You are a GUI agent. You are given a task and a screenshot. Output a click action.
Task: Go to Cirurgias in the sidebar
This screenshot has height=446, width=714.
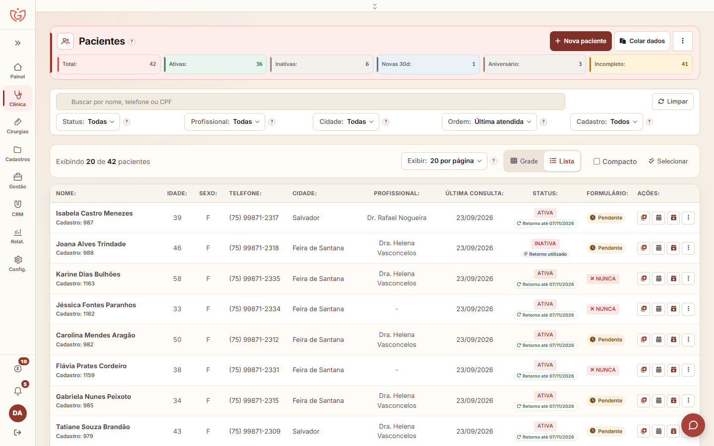click(x=17, y=126)
